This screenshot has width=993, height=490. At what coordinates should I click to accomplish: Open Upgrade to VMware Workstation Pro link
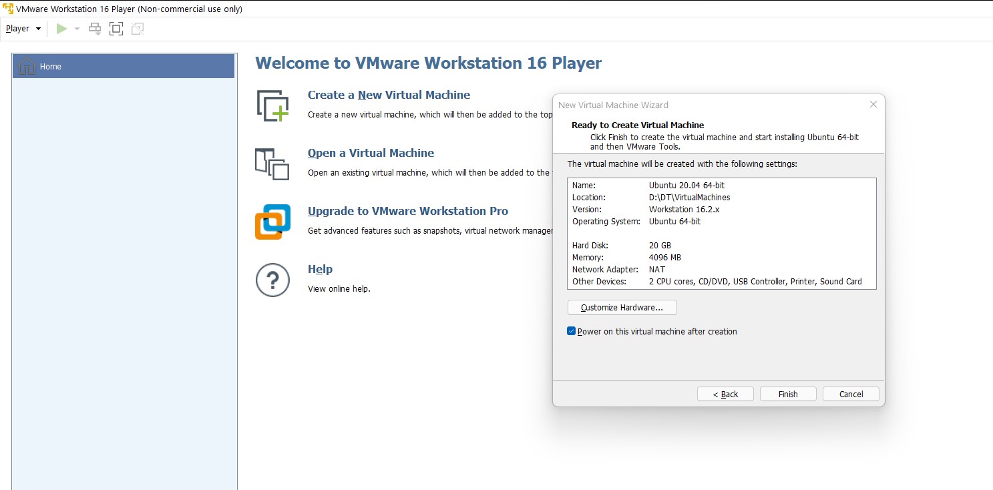[x=408, y=211]
